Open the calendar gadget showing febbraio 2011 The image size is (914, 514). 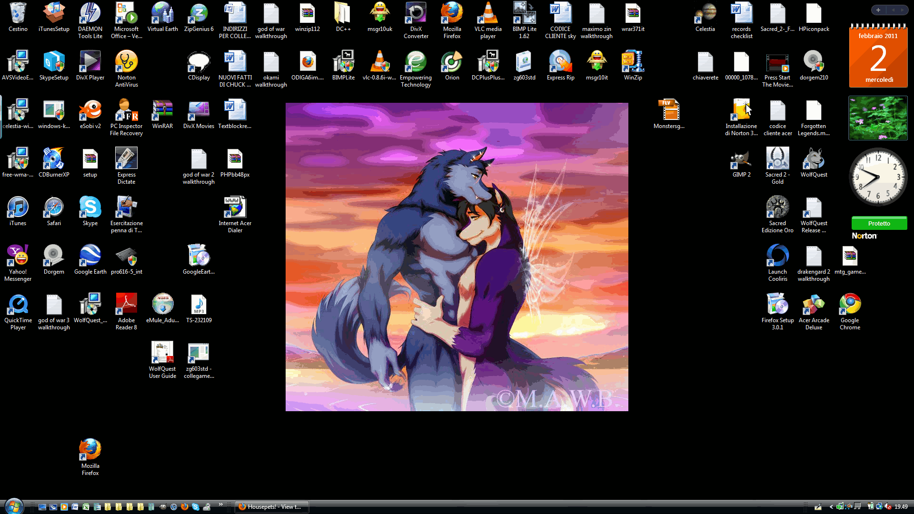click(878, 56)
